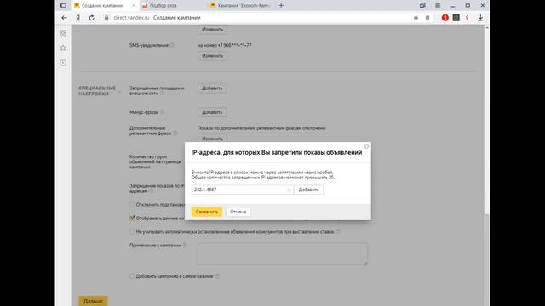Viewport: 545px width, 306px height.
Task: Toggle Отключить подстановку checkbox
Action: point(132,205)
